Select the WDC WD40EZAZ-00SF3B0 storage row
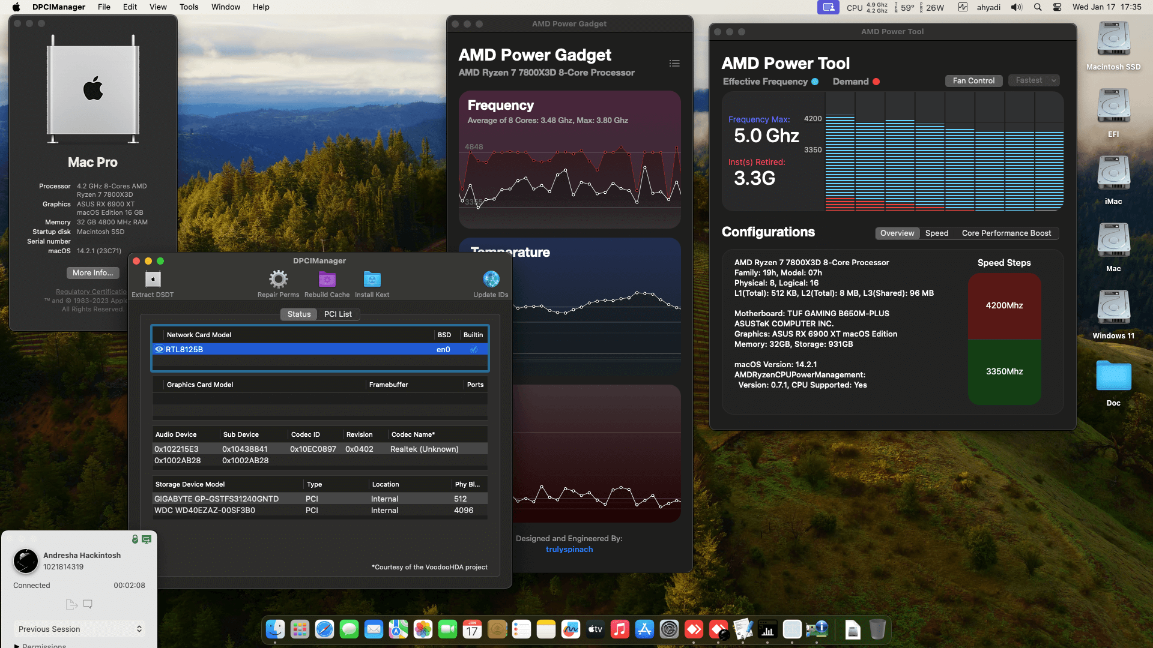The height and width of the screenshot is (648, 1153). tap(320, 510)
